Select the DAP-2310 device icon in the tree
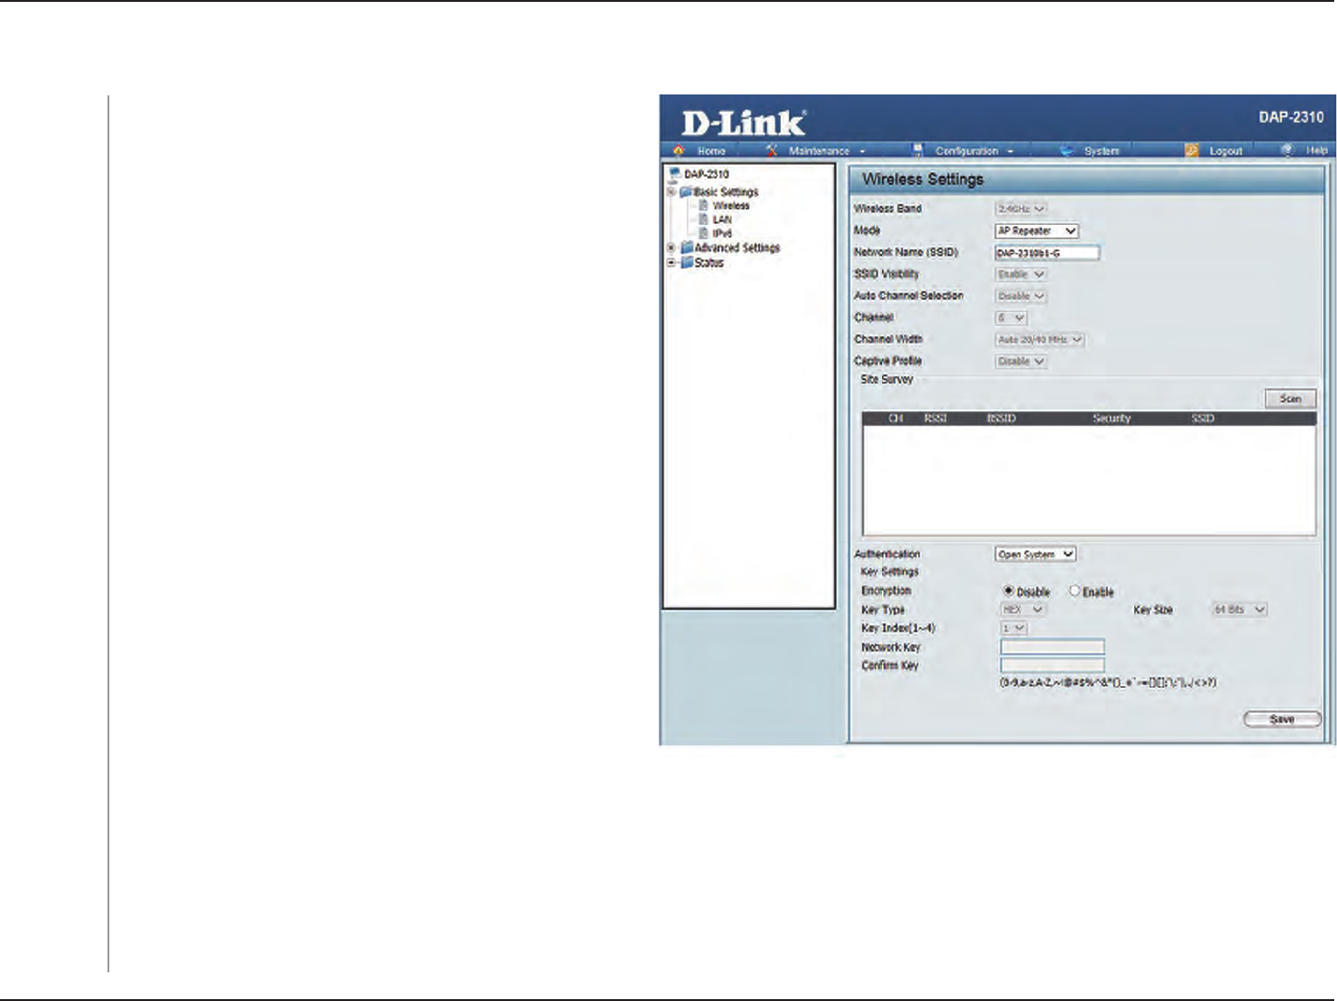The height and width of the screenshot is (1001, 1337). pyautogui.click(x=675, y=174)
